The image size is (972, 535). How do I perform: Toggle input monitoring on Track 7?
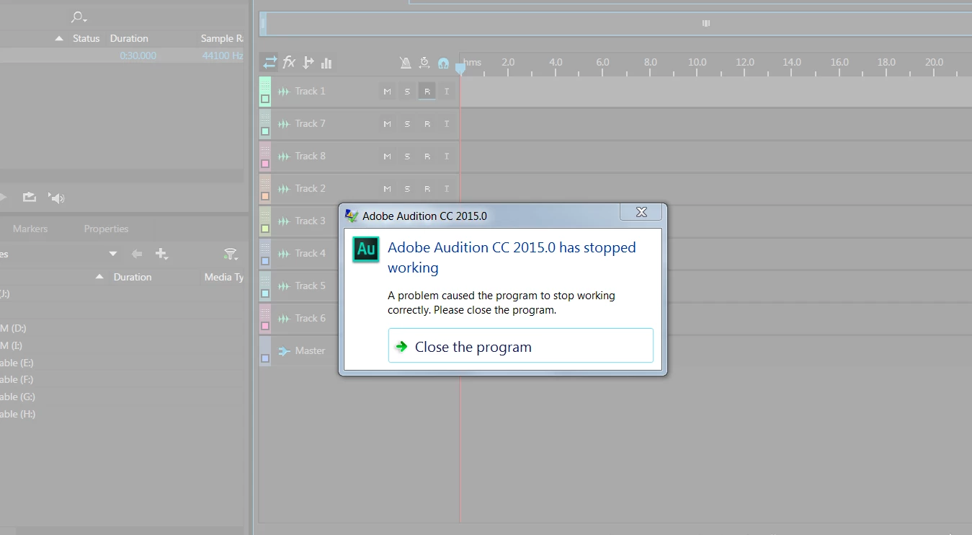[447, 124]
